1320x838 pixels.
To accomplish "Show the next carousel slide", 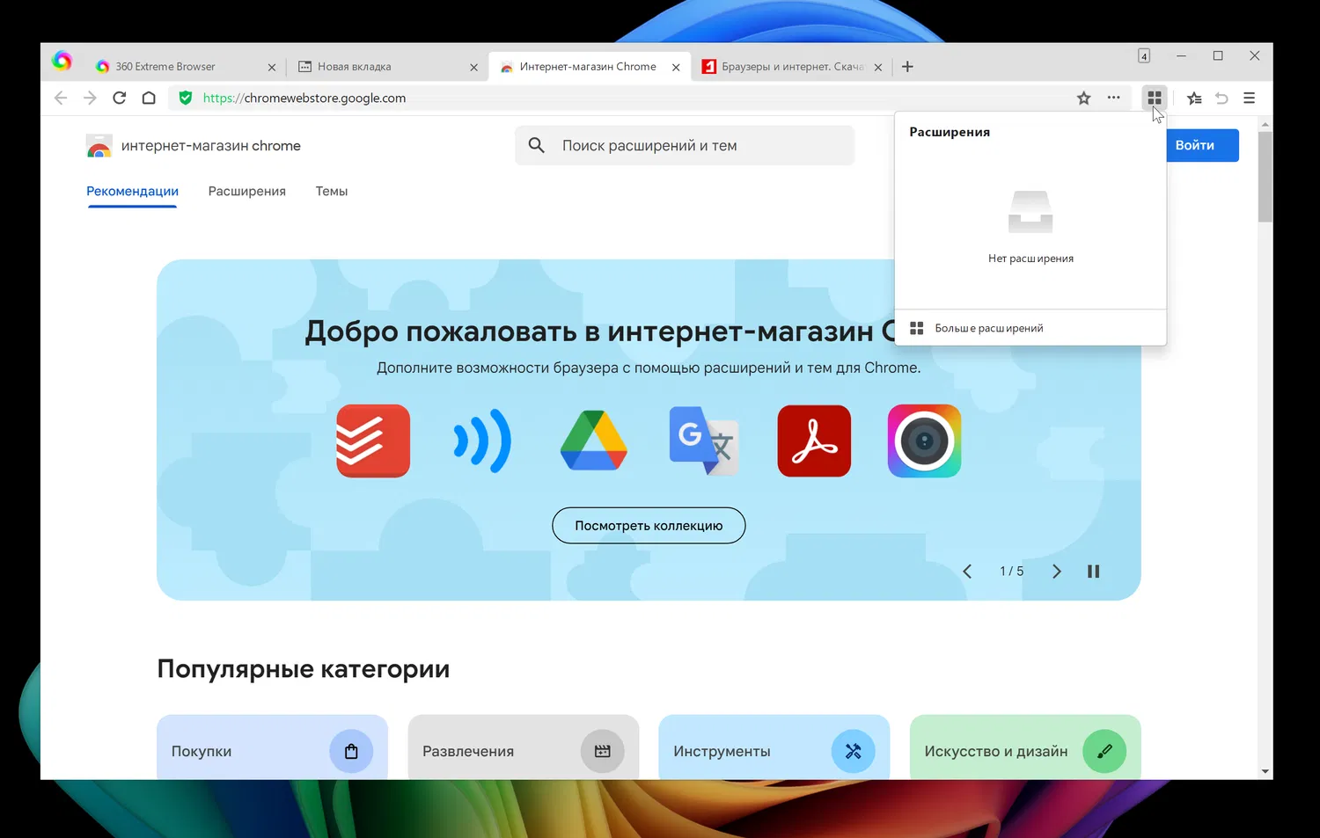I will (x=1057, y=572).
